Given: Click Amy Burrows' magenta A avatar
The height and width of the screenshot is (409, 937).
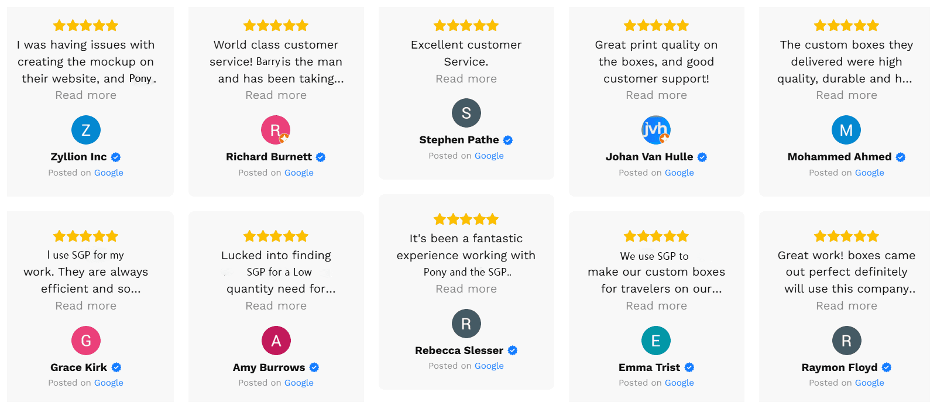Looking at the screenshot, I should (x=276, y=341).
